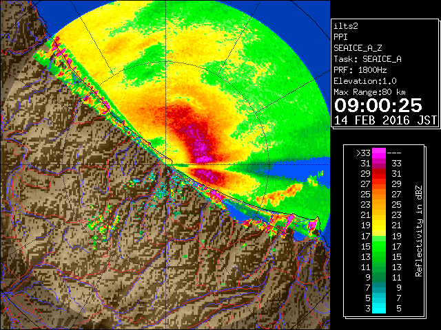This screenshot has height=330, width=441.
Task: Pick the dark green 9–11 dBZ swatch
Action: (379, 277)
